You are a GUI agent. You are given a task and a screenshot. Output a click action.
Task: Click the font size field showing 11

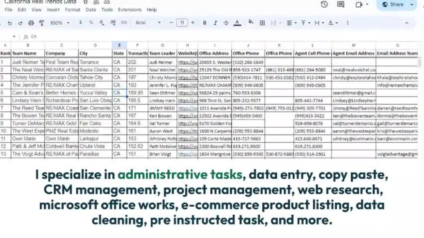(182, 23)
